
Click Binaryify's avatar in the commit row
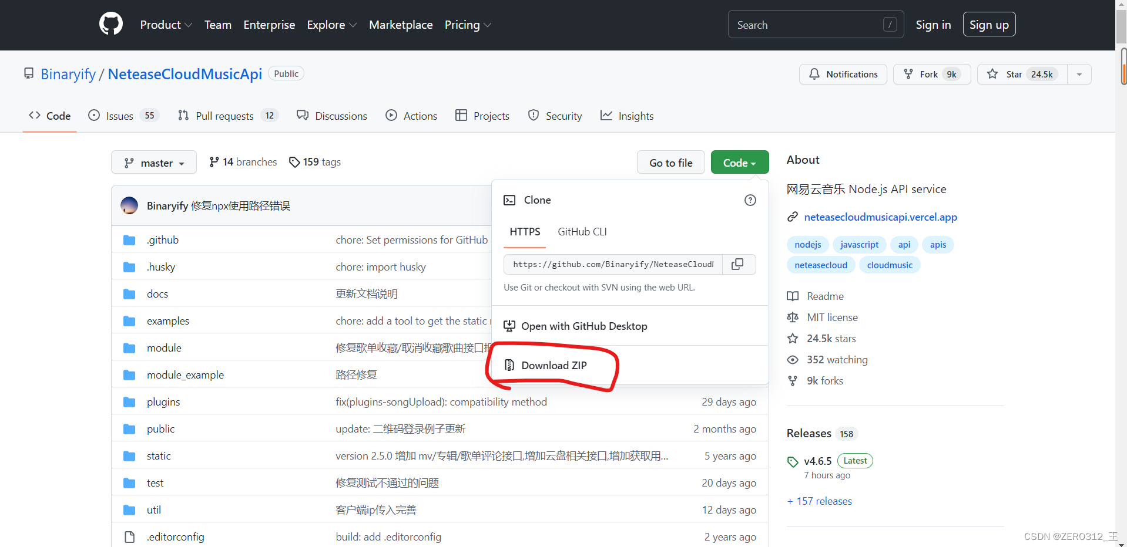click(x=129, y=205)
